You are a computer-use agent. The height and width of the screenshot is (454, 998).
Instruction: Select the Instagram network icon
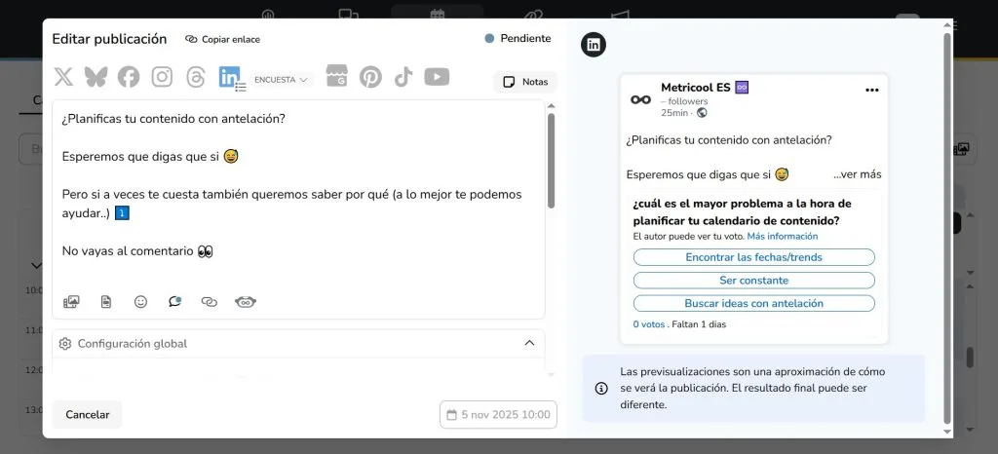[162, 77]
